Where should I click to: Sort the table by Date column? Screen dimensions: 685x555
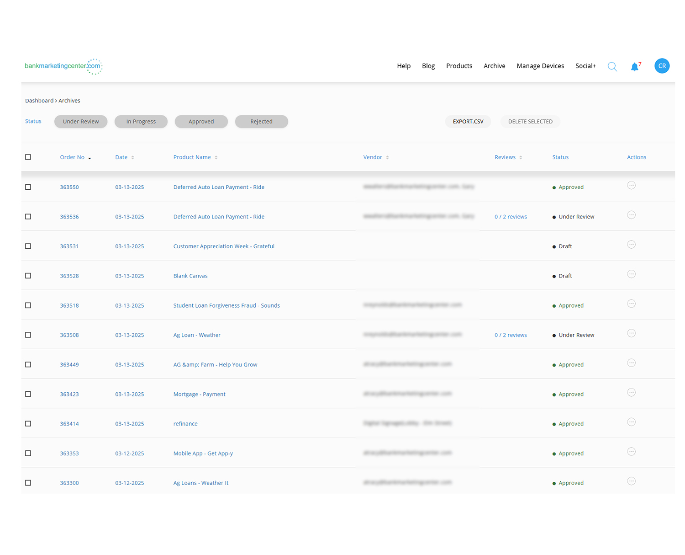(124, 157)
